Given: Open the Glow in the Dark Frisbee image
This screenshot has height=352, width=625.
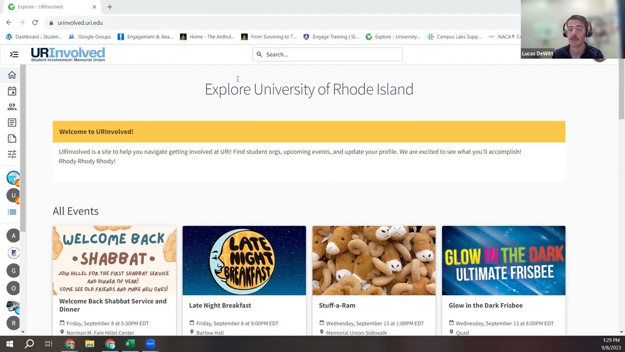Looking at the screenshot, I should (x=503, y=261).
